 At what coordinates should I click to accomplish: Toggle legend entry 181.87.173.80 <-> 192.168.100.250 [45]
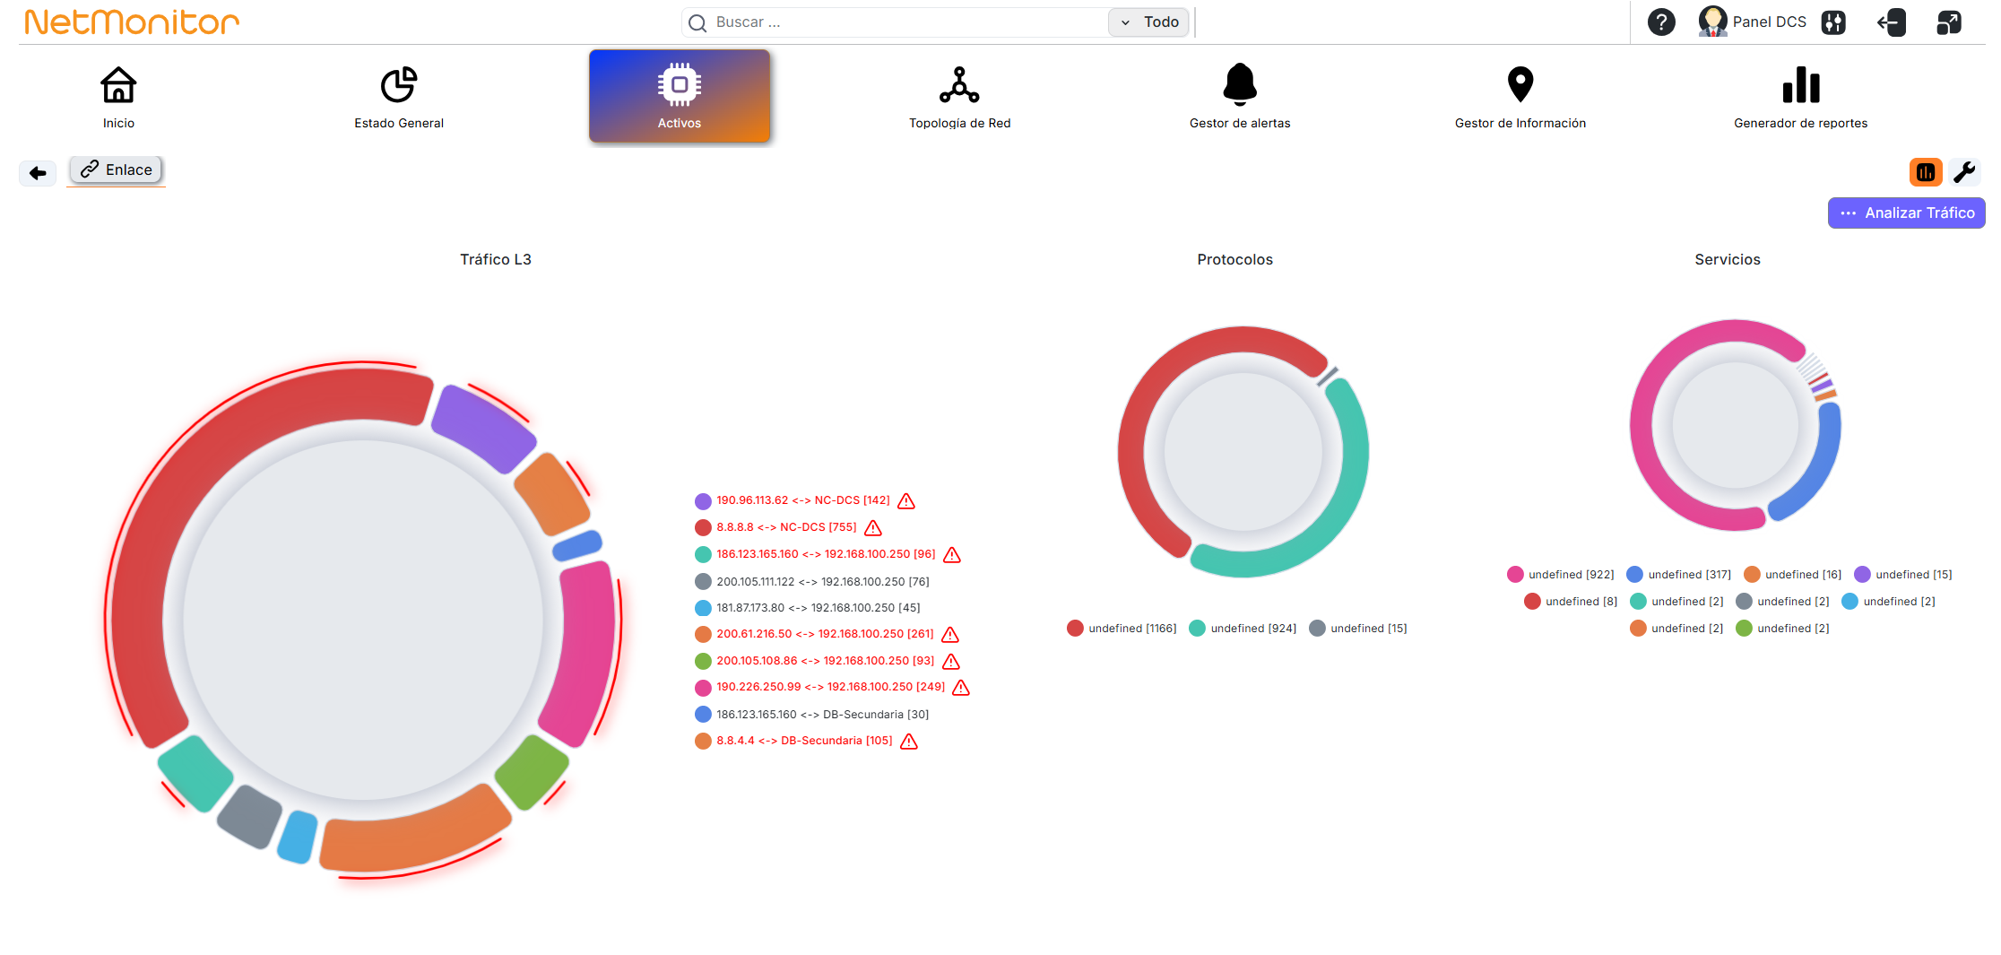[808, 608]
